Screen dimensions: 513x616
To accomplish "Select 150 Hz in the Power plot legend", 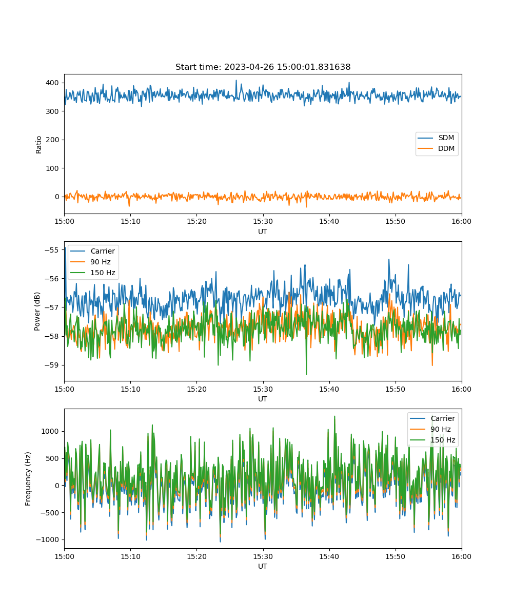I will pyautogui.click(x=103, y=273).
